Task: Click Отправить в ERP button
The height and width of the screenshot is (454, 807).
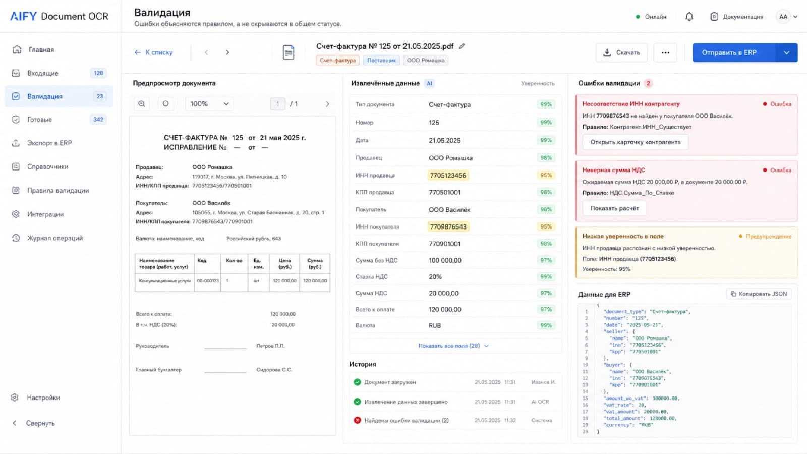Action: (734, 52)
